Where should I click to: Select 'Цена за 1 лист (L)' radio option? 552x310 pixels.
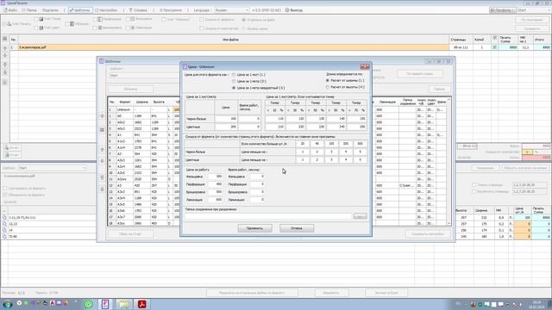point(234,75)
